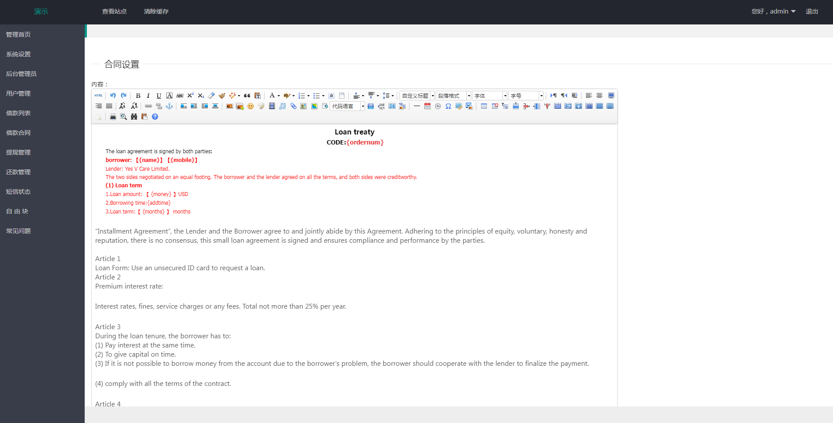Insert a music note audio file
This screenshot has width=833, height=423.
[x=282, y=106]
